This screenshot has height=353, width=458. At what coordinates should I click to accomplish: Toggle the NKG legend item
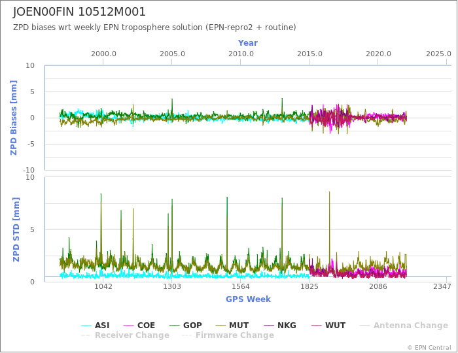280,326
